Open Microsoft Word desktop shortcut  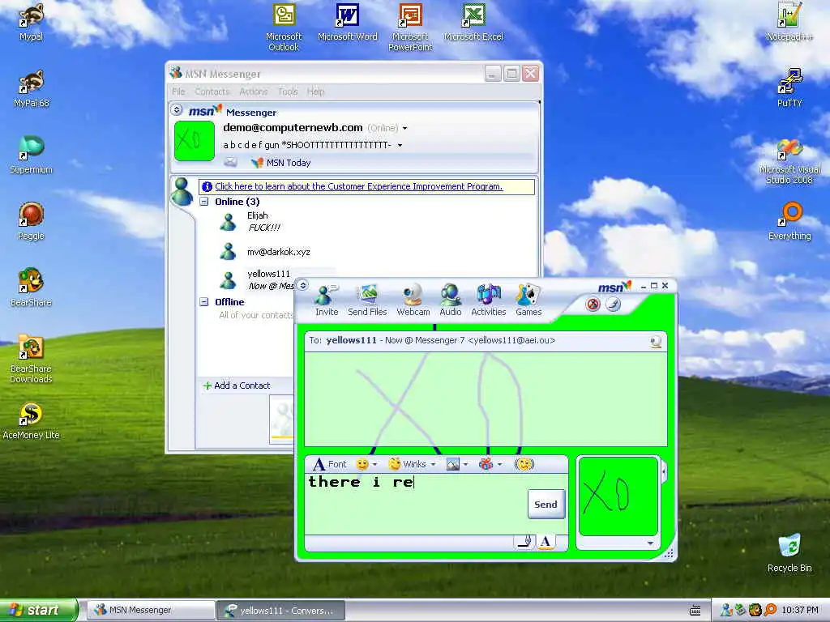pos(347,22)
